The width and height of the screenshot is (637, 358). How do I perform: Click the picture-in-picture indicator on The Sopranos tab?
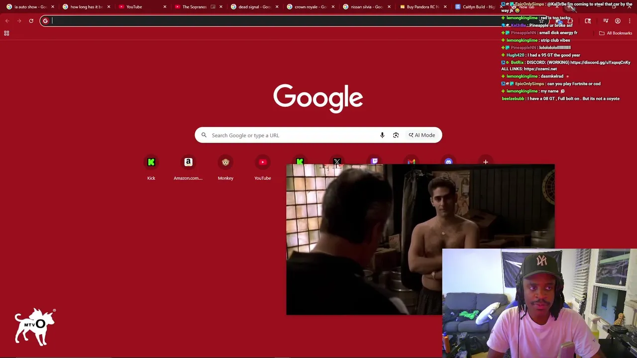click(213, 7)
